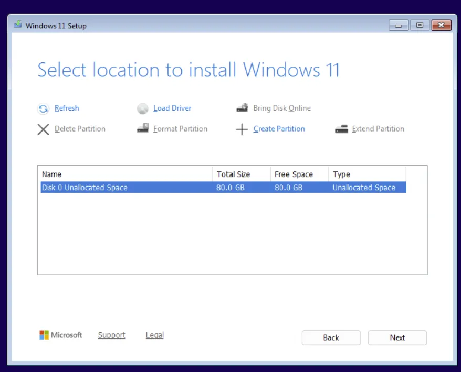Click the Refresh circular arrows icon
This screenshot has height=372, width=461.
pyautogui.click(x=43, y=109)
